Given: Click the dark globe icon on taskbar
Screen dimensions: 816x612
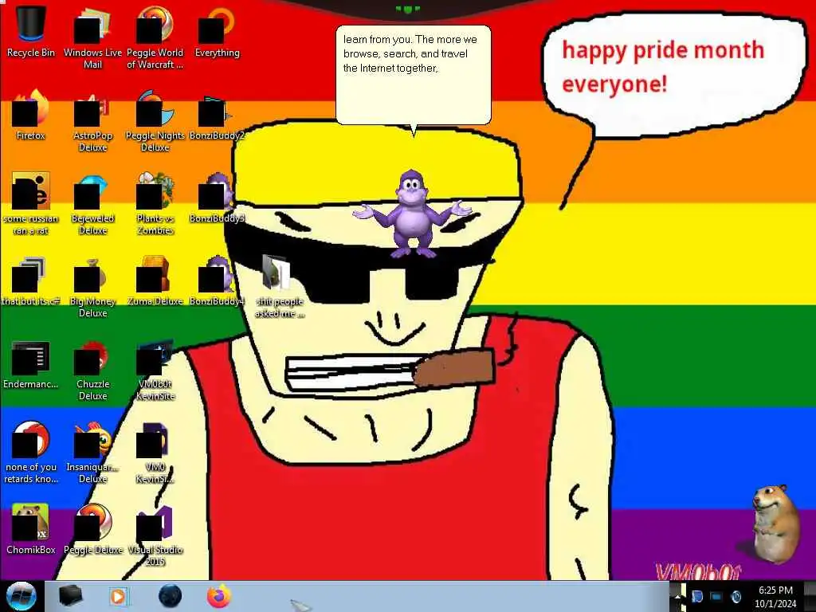Looking at the screenshot, I should [x=170, y=596].
